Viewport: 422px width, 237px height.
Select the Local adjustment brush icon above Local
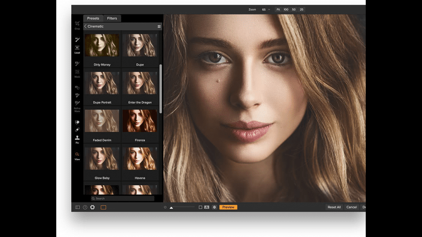pyautogui.click(x=77, y=40)
